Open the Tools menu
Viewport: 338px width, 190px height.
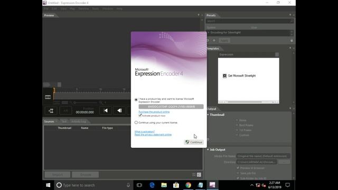[x=95, y=9]
